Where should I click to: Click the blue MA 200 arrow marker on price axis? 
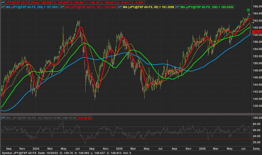pos(253,35)
